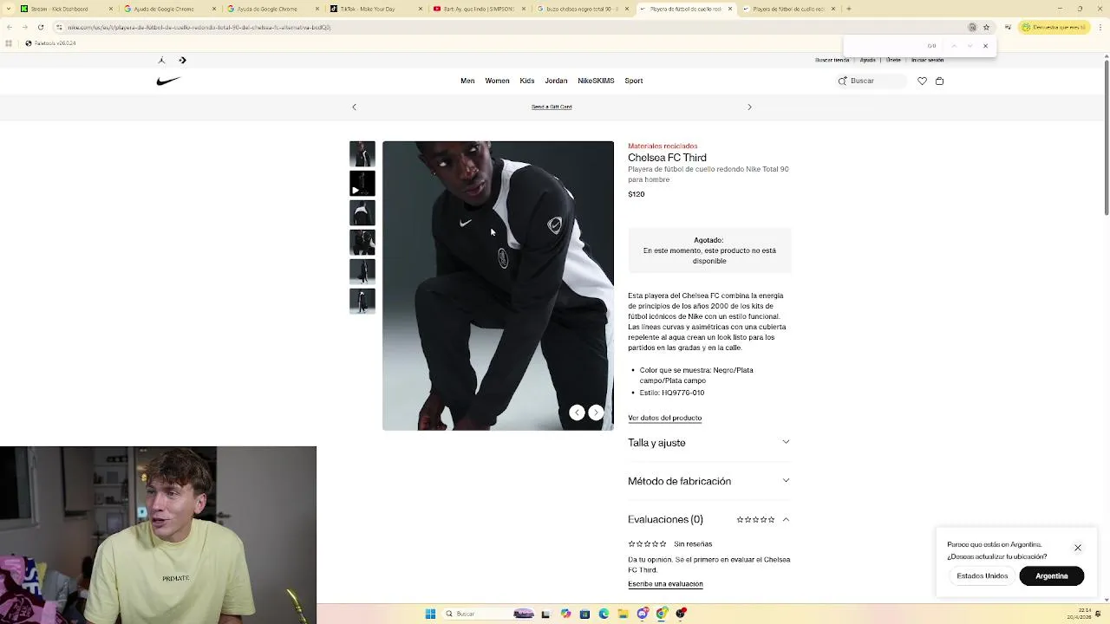Open Copilot from the taskbar

565,614
